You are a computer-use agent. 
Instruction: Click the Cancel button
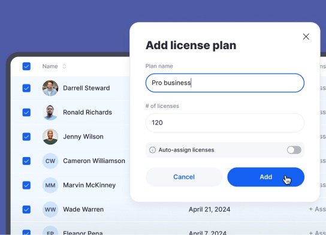(x=184, y=177)
